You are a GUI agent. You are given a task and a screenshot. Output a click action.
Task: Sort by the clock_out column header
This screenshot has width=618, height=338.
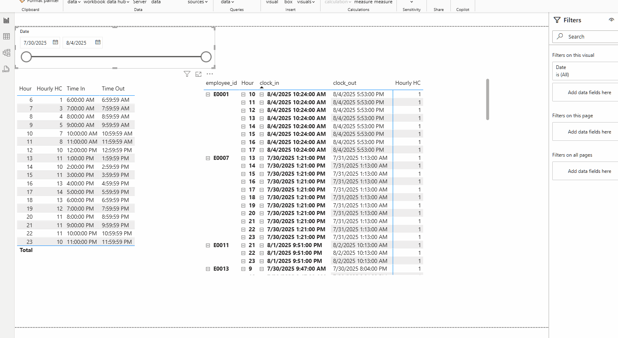(345, 83)
